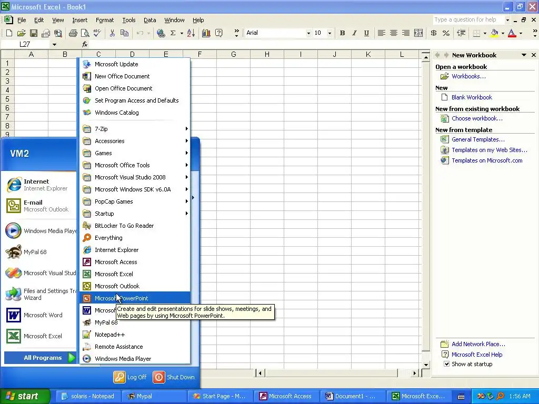Click the Log Off button
Image resolution: width=539 pixels, height=404 pixels.
[x=130, y=377]
